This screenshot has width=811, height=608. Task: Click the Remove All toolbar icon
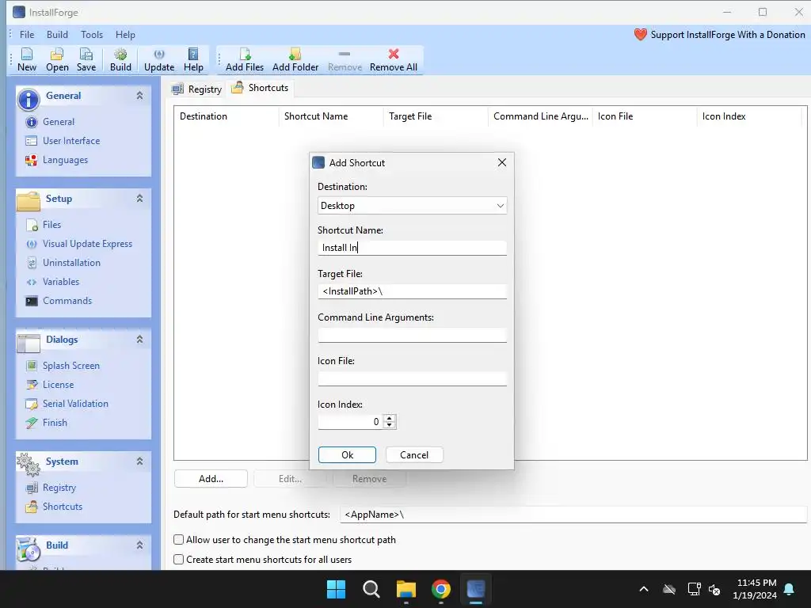point(394,59)
